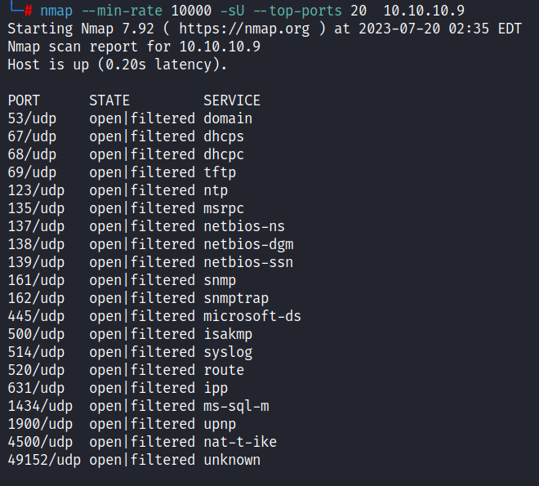The width and height of the screenshot is (539, 486).
Task: Click the syslog service name
Action: [x=228, y=352]
